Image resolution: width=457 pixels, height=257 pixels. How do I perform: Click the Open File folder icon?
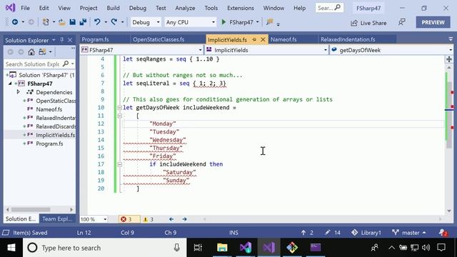coord(61,22)
